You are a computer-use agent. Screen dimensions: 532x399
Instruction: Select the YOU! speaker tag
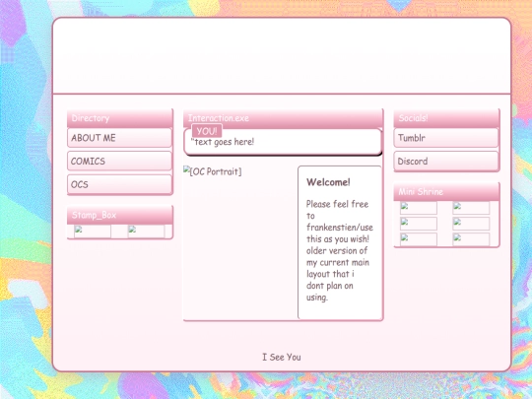coord(207,131)
